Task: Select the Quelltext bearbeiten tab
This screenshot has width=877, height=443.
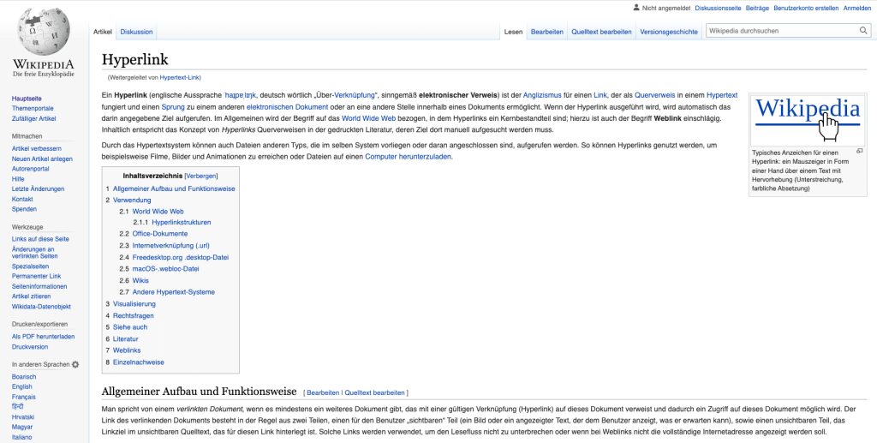Action: (x=601, y=32)
